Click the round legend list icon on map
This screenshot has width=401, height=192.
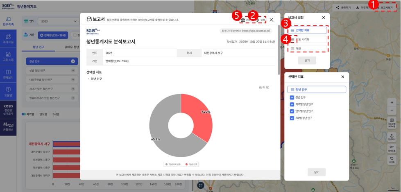point(201,185)
